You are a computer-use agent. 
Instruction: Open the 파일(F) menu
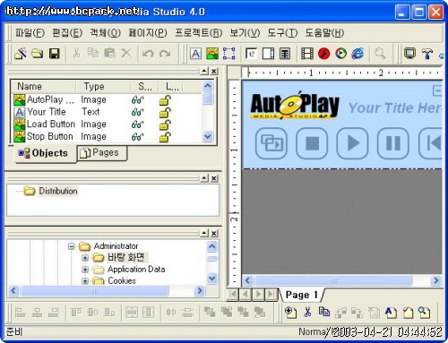point(30,32)
